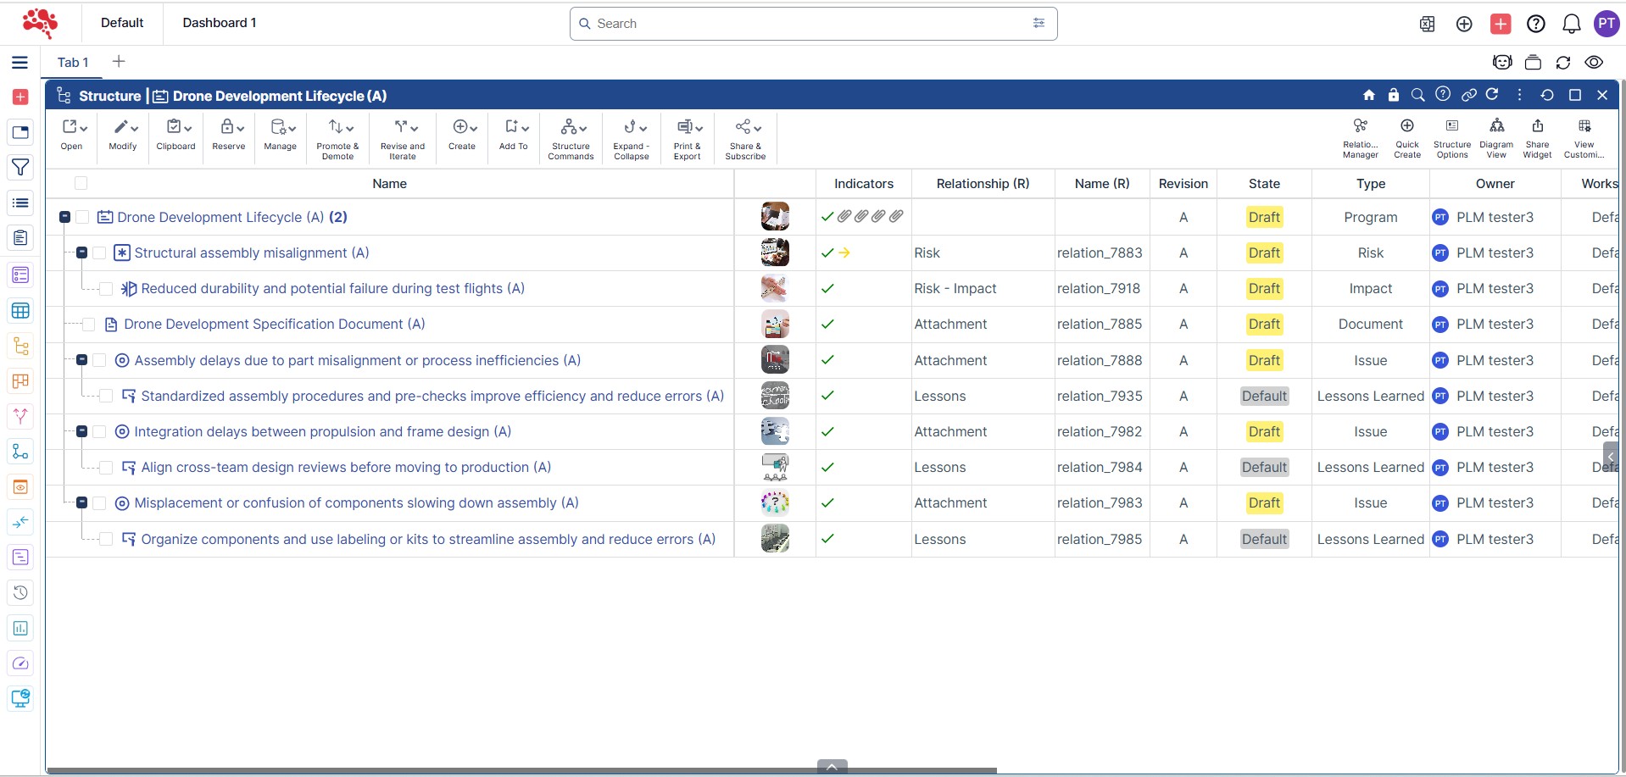This screenshot has height=777, width=1626.
Task: Collapse the Drone Development Lifecycle tree node
Action: [64, 217]
